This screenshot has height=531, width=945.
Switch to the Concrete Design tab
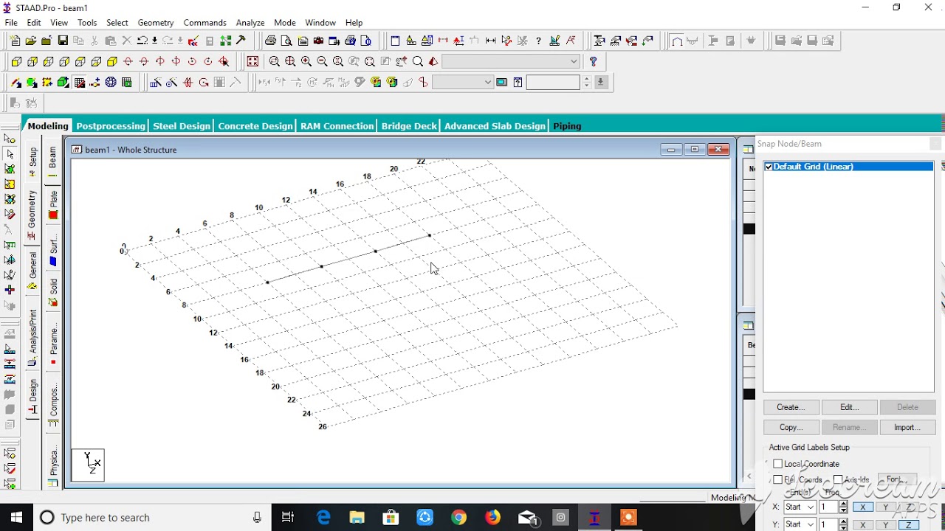tap(255, 126)
